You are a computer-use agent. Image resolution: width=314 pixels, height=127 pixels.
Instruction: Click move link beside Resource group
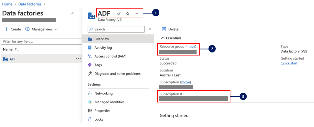(191, 46)
